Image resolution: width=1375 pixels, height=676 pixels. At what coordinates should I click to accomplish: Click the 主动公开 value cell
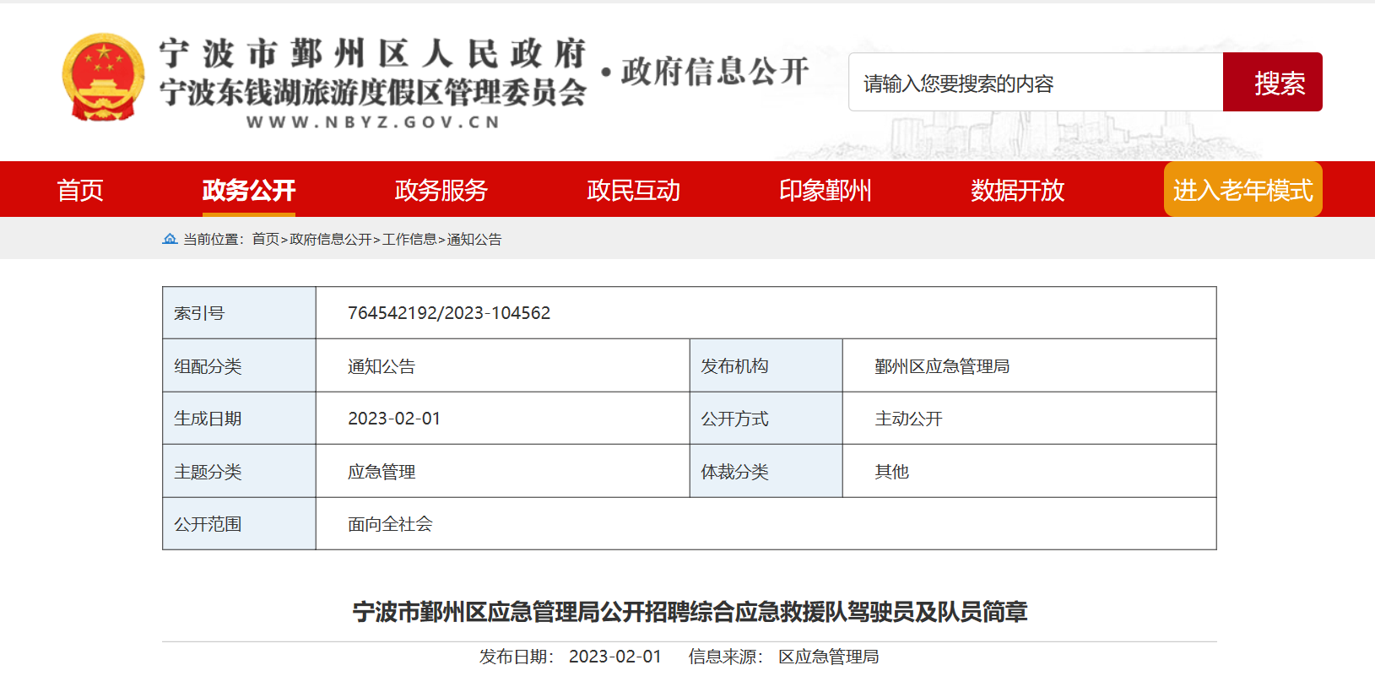point(1030,419)
